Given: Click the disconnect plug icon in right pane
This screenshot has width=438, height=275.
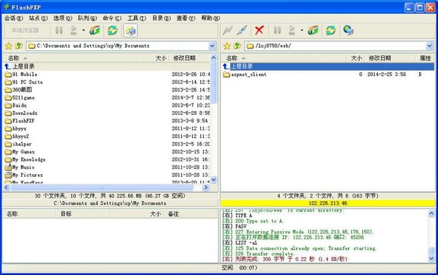Looking at the screenshot, I should click(242, 30).
